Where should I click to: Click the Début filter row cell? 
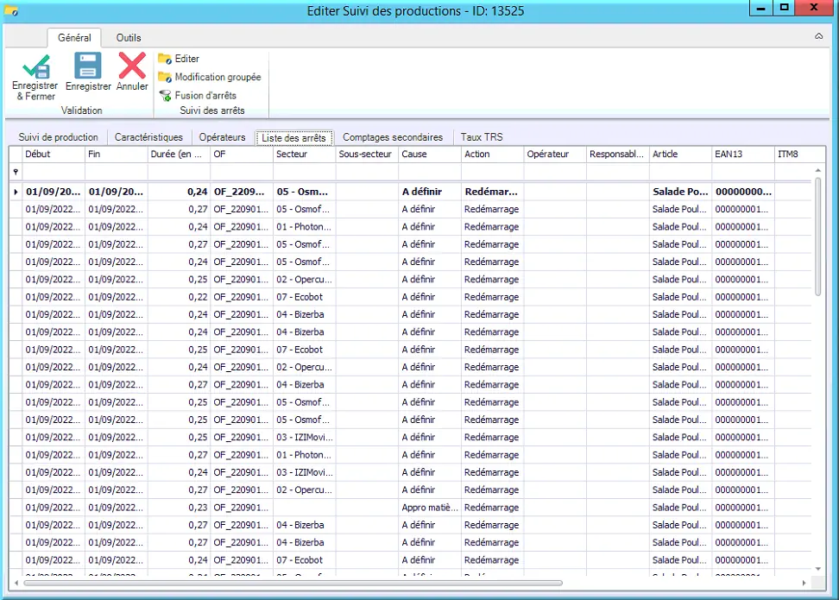[x=54, y=172]
